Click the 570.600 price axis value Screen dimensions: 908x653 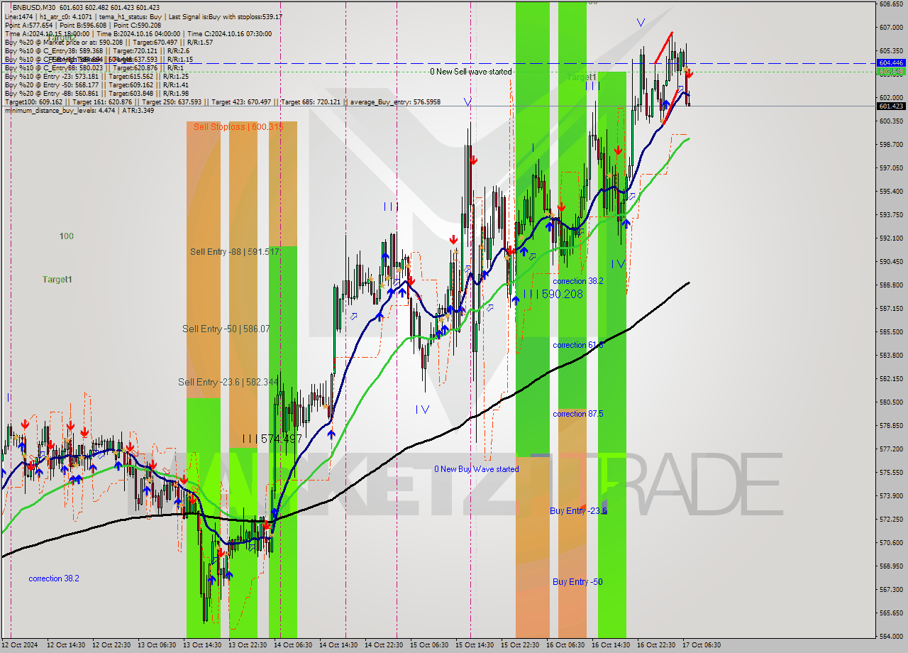click(x=891, y=543)
